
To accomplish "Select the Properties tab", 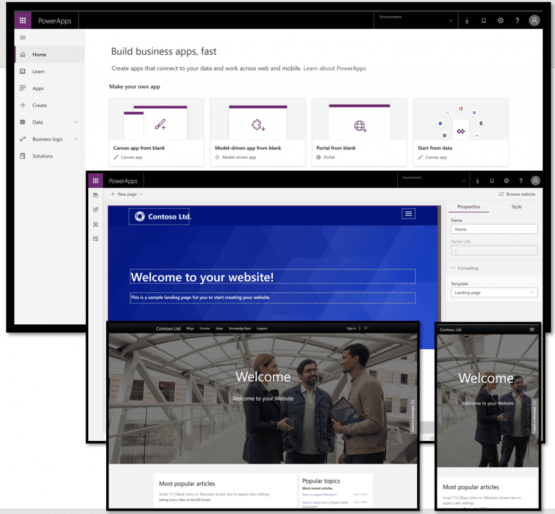I will (469, 207).
